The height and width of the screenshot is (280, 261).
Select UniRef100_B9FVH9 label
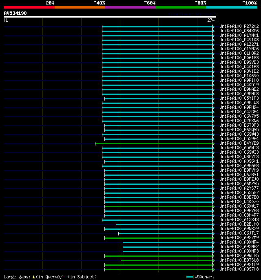pyautogui.click(x=239, y=170)
